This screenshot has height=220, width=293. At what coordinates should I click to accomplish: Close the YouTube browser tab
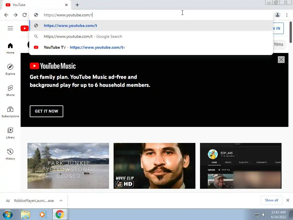point(66,5)
